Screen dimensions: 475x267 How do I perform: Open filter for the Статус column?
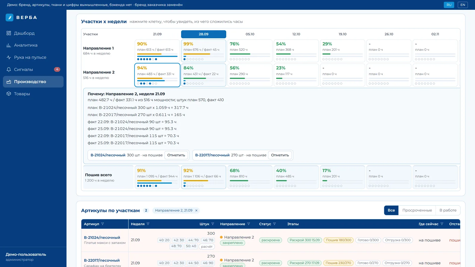pyautogui.click(x=274, y=224)
